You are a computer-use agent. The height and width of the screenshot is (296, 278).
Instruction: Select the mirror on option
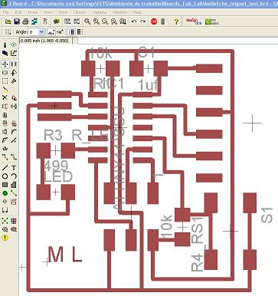(80, 32)
